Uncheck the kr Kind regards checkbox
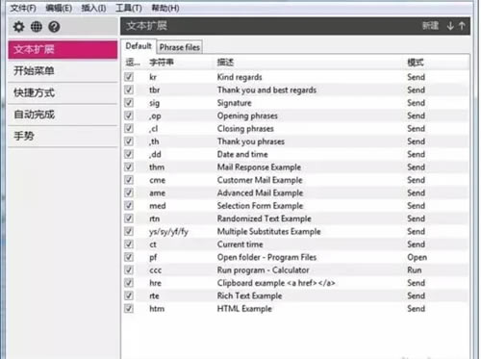The width and height of the screenshot is (481, 359). point(129,77)
